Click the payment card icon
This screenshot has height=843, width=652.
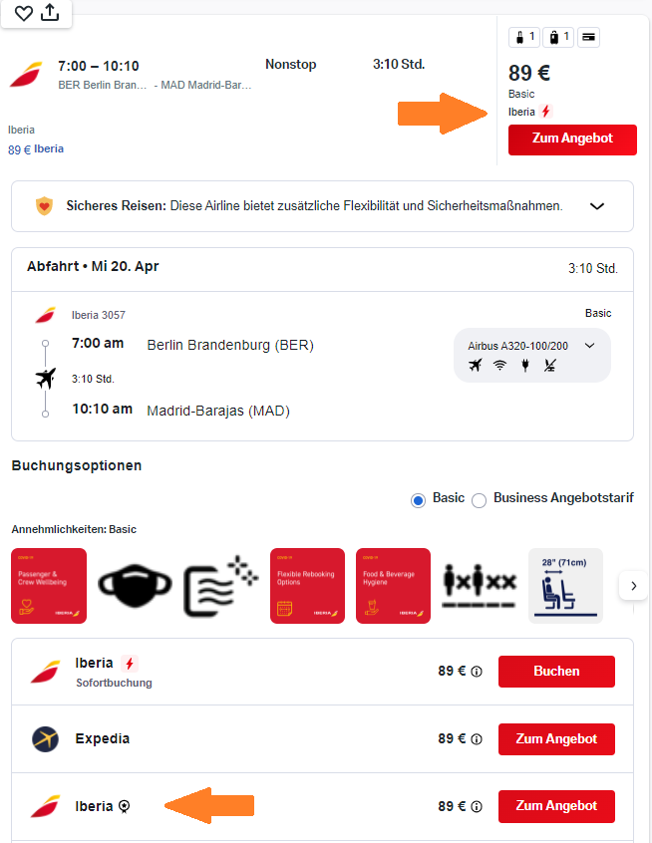(588, 37)
